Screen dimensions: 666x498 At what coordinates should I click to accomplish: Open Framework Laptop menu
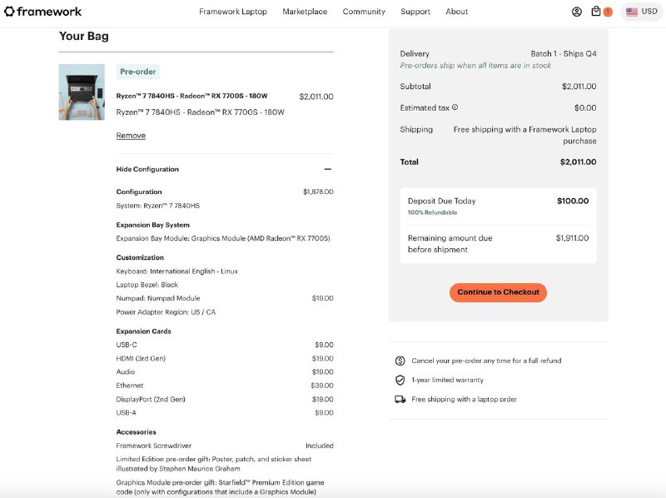click(x=233, y=12)
